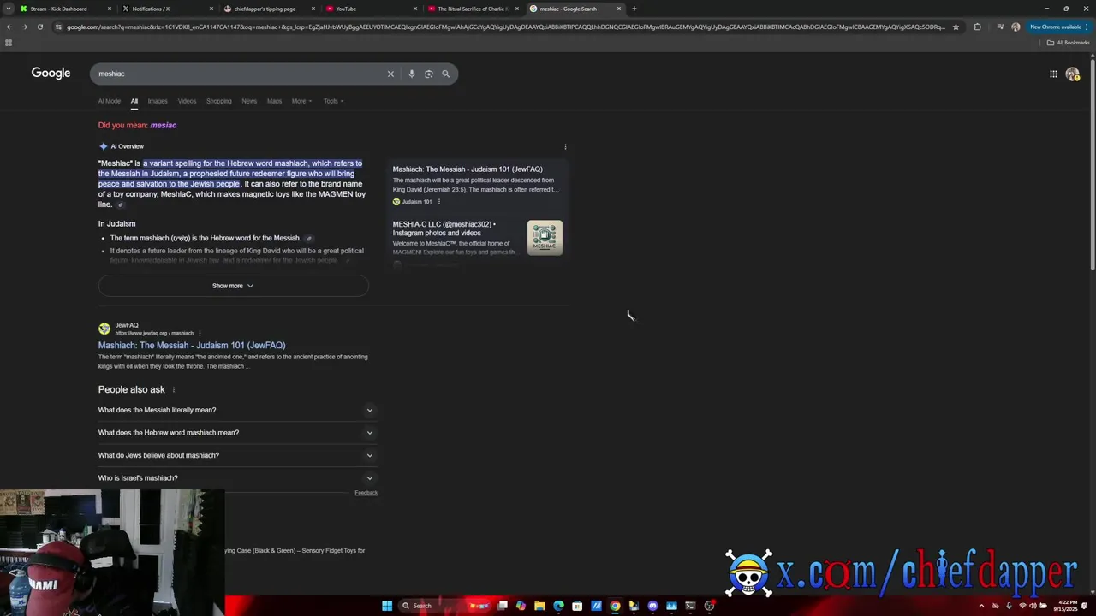
Task: Open Google Lens image search icon
Action: 429,74
